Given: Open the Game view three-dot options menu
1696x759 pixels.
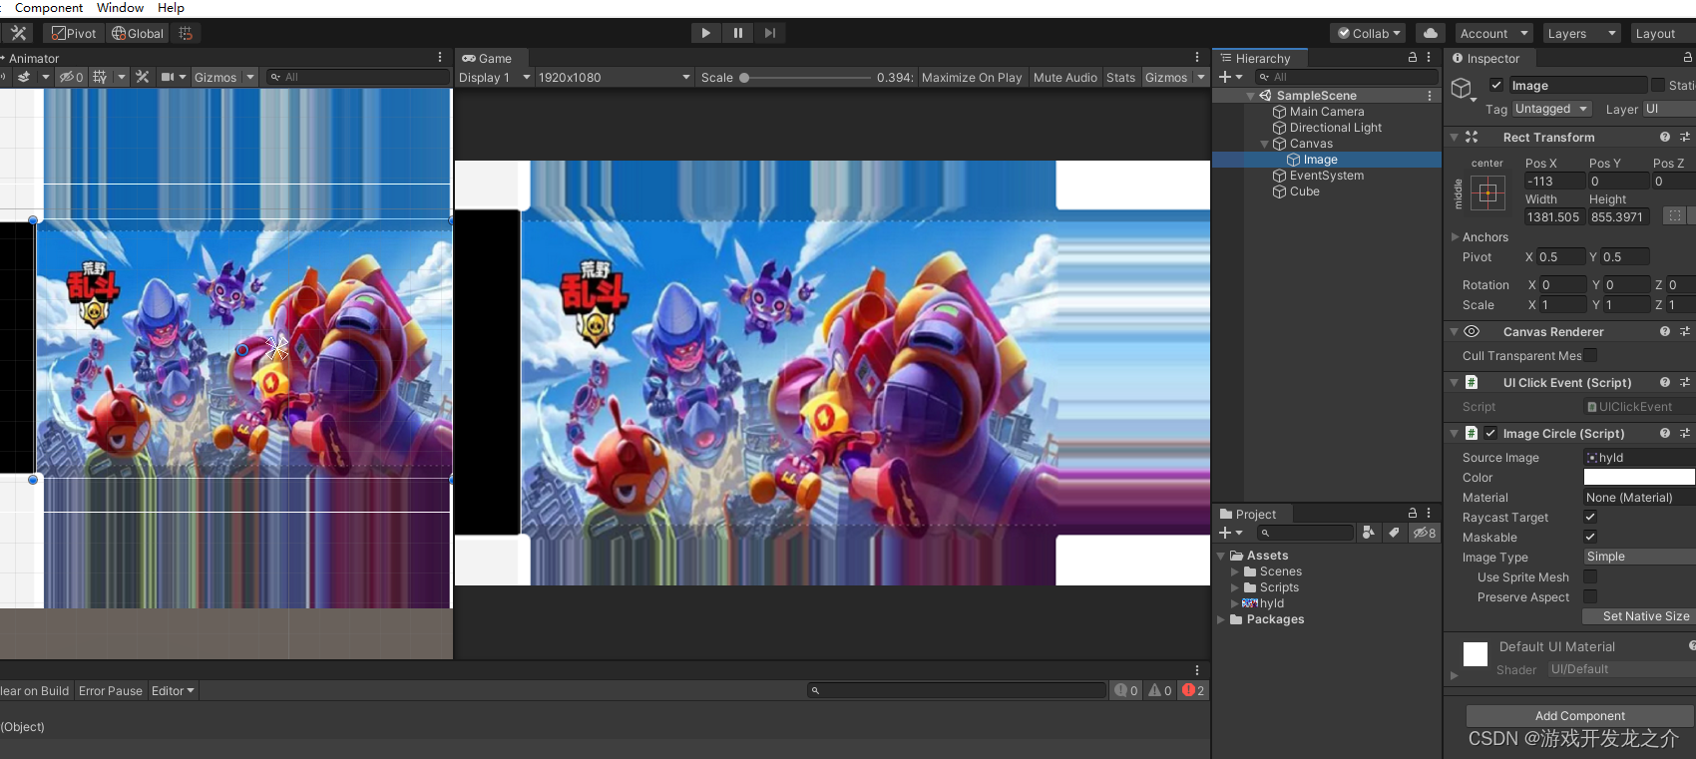Looking at the screenshot, I should 1197,58.
